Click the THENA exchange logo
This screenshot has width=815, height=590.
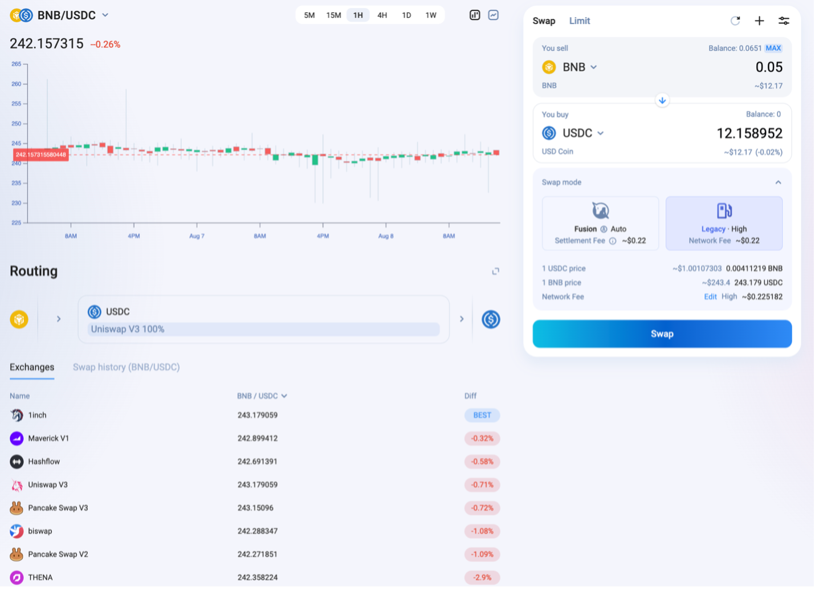tap(17, 577)
